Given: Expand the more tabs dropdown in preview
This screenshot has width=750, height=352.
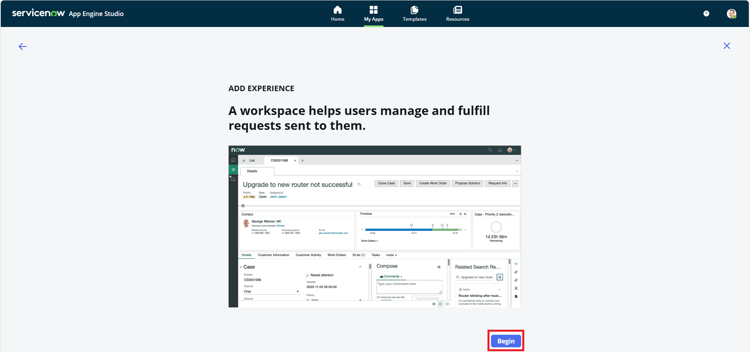Looking at the screenshot, I should (391, 255).
